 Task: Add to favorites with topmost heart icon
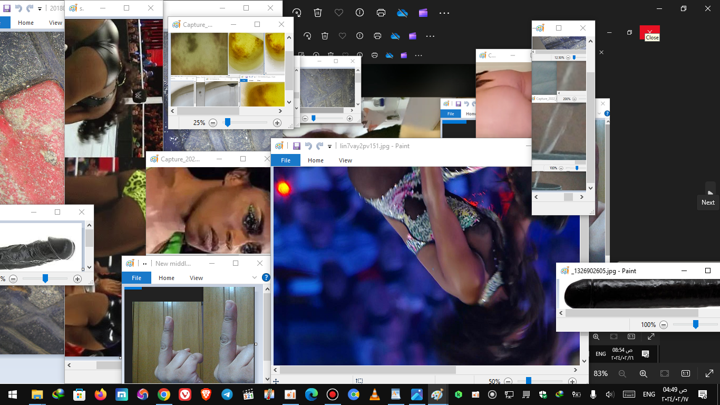pos(339,13)
